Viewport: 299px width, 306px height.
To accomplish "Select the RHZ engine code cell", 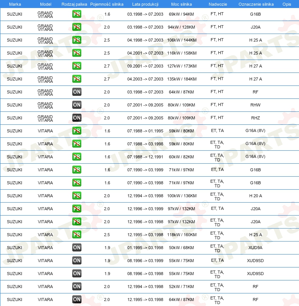I will pos(255,118).
